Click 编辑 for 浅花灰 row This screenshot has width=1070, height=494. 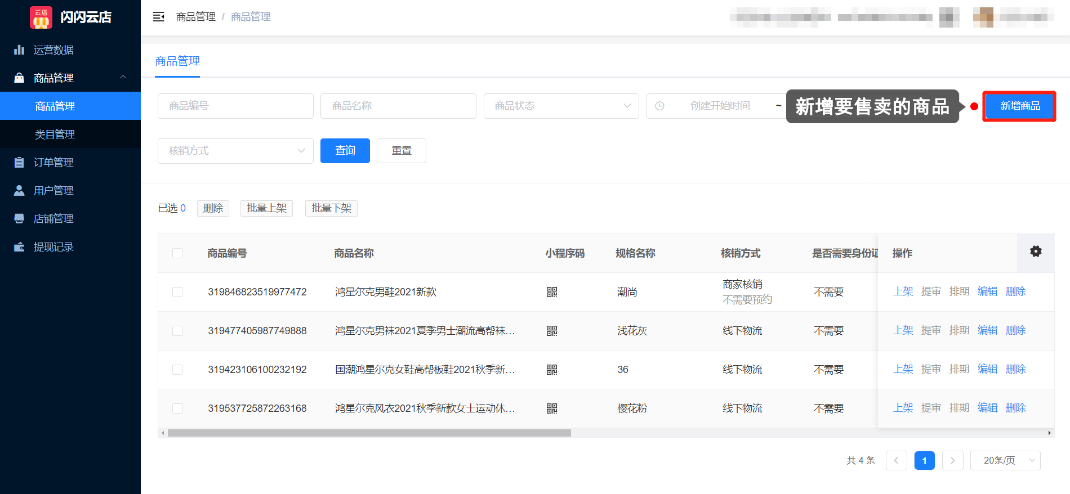pos(988,330)
